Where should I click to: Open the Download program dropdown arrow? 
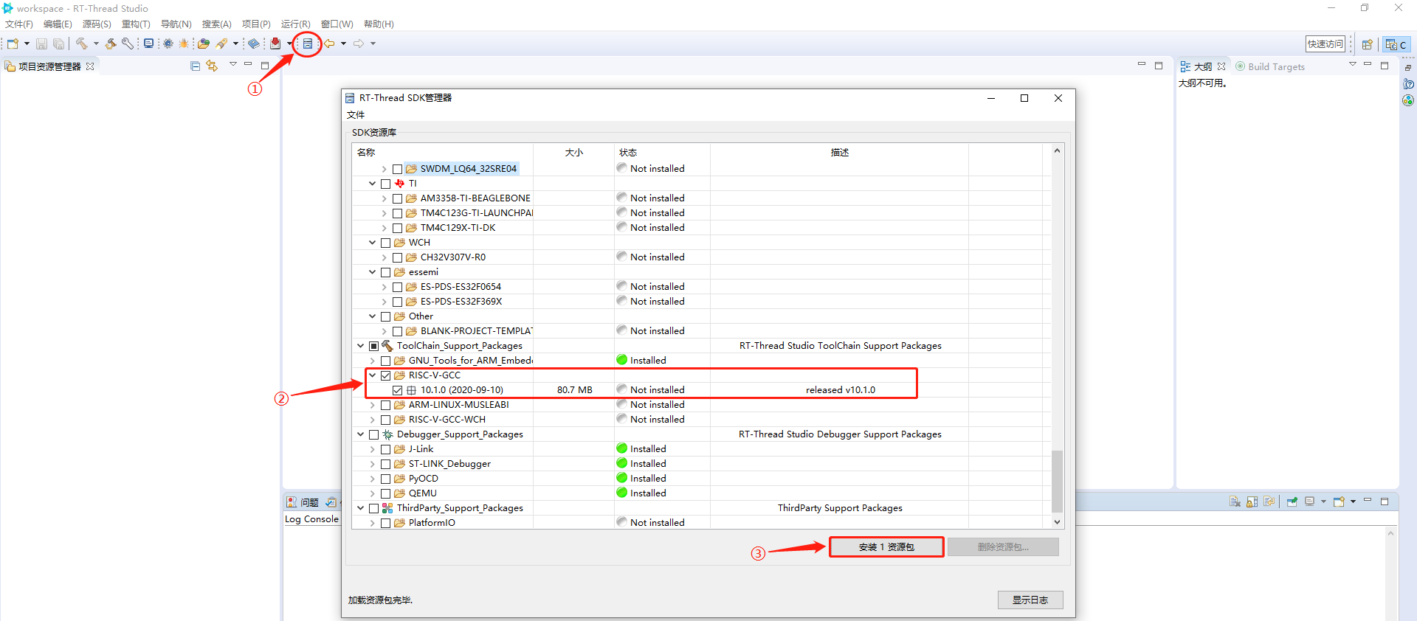pos(289,44)
